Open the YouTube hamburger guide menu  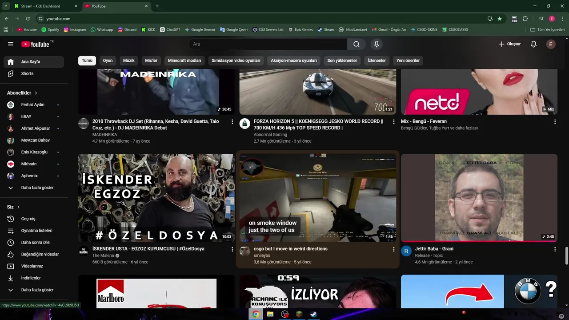tap(11, 44)
